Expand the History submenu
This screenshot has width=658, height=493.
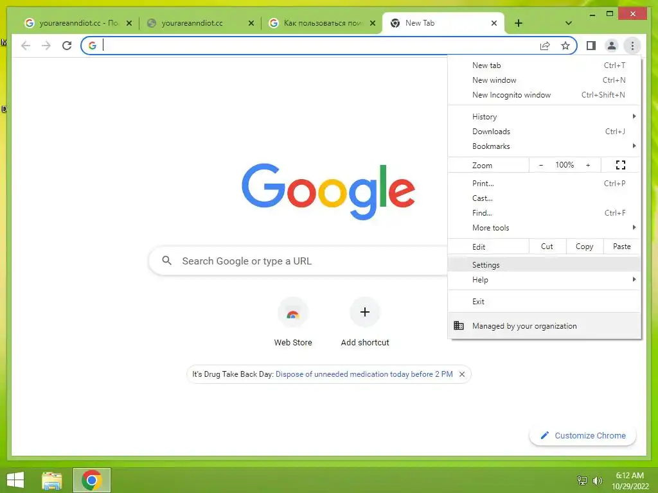point(544,117)
